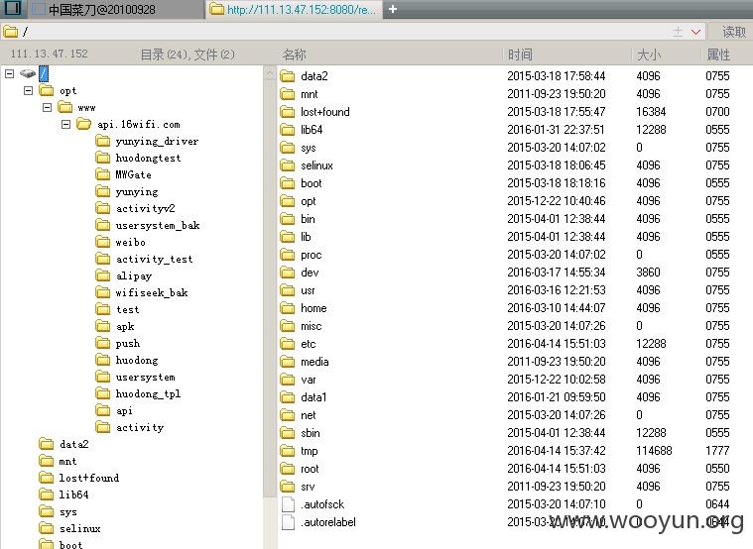Select the media row name in file list
Viewport: 753px width, 549px height.
tap(314, 362)
